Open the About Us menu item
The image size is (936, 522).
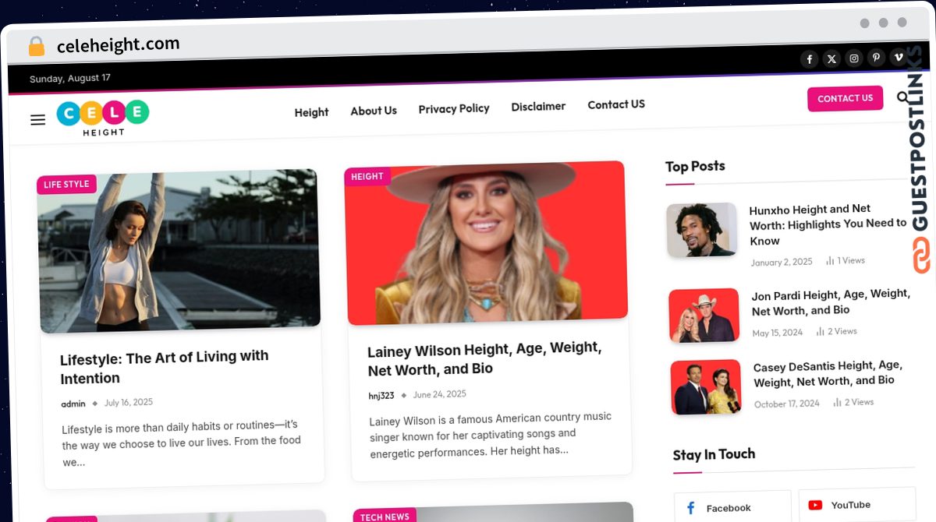click(x=374, y=111)
